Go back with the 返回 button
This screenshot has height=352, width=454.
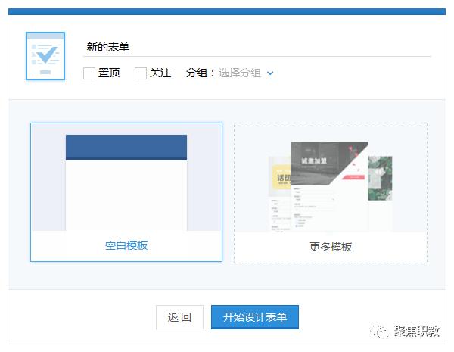[179, 317]
